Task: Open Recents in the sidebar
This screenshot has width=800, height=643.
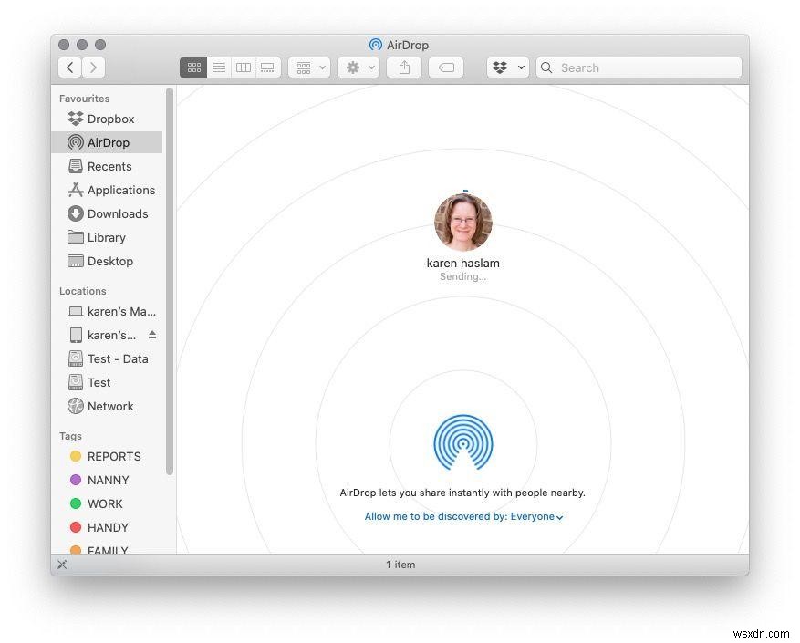Action: [107, 166]
